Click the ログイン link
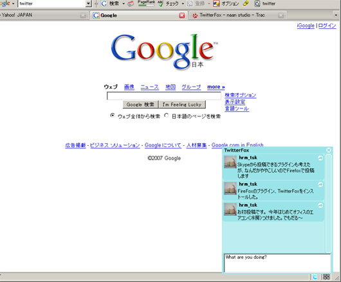 (327, 26)
